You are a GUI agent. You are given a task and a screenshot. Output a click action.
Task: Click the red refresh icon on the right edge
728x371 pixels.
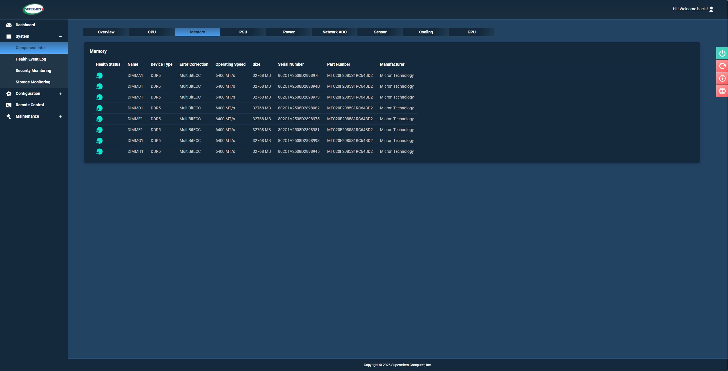[722, 66]
